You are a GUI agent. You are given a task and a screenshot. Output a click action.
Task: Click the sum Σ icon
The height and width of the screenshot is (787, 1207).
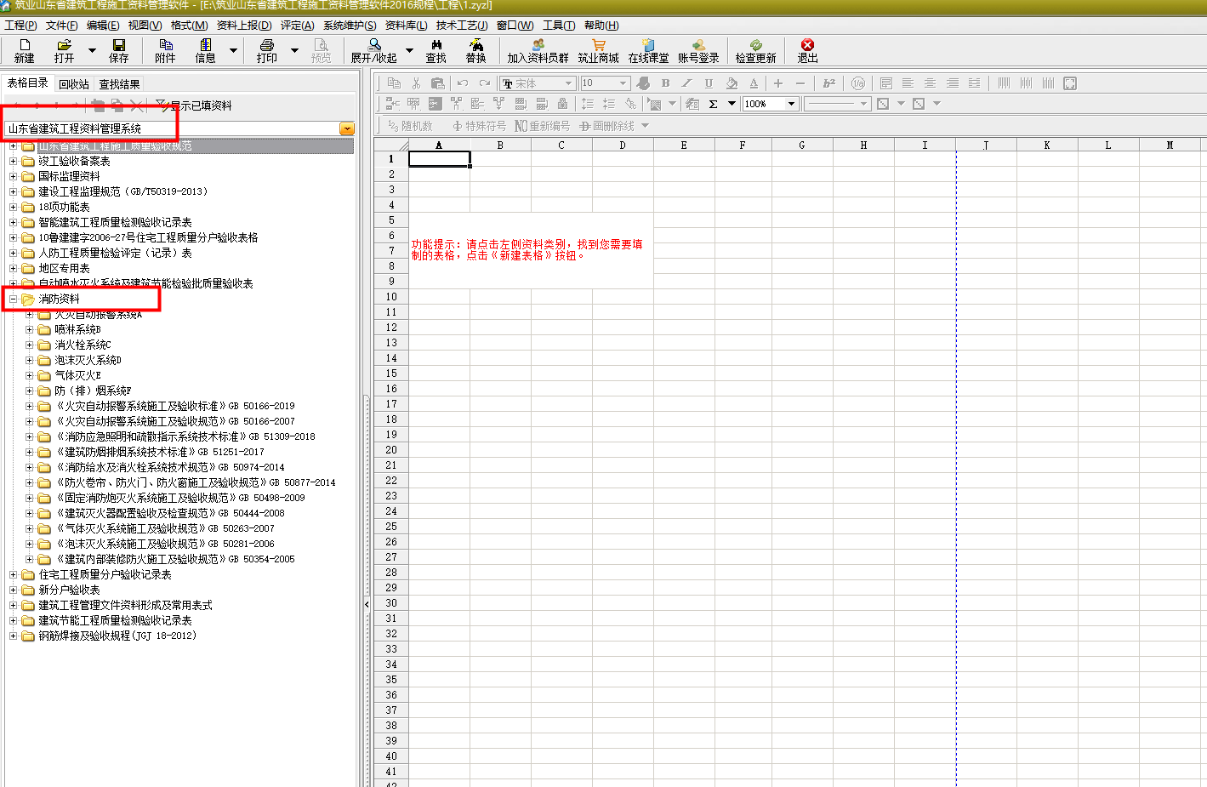click(713, 104)
